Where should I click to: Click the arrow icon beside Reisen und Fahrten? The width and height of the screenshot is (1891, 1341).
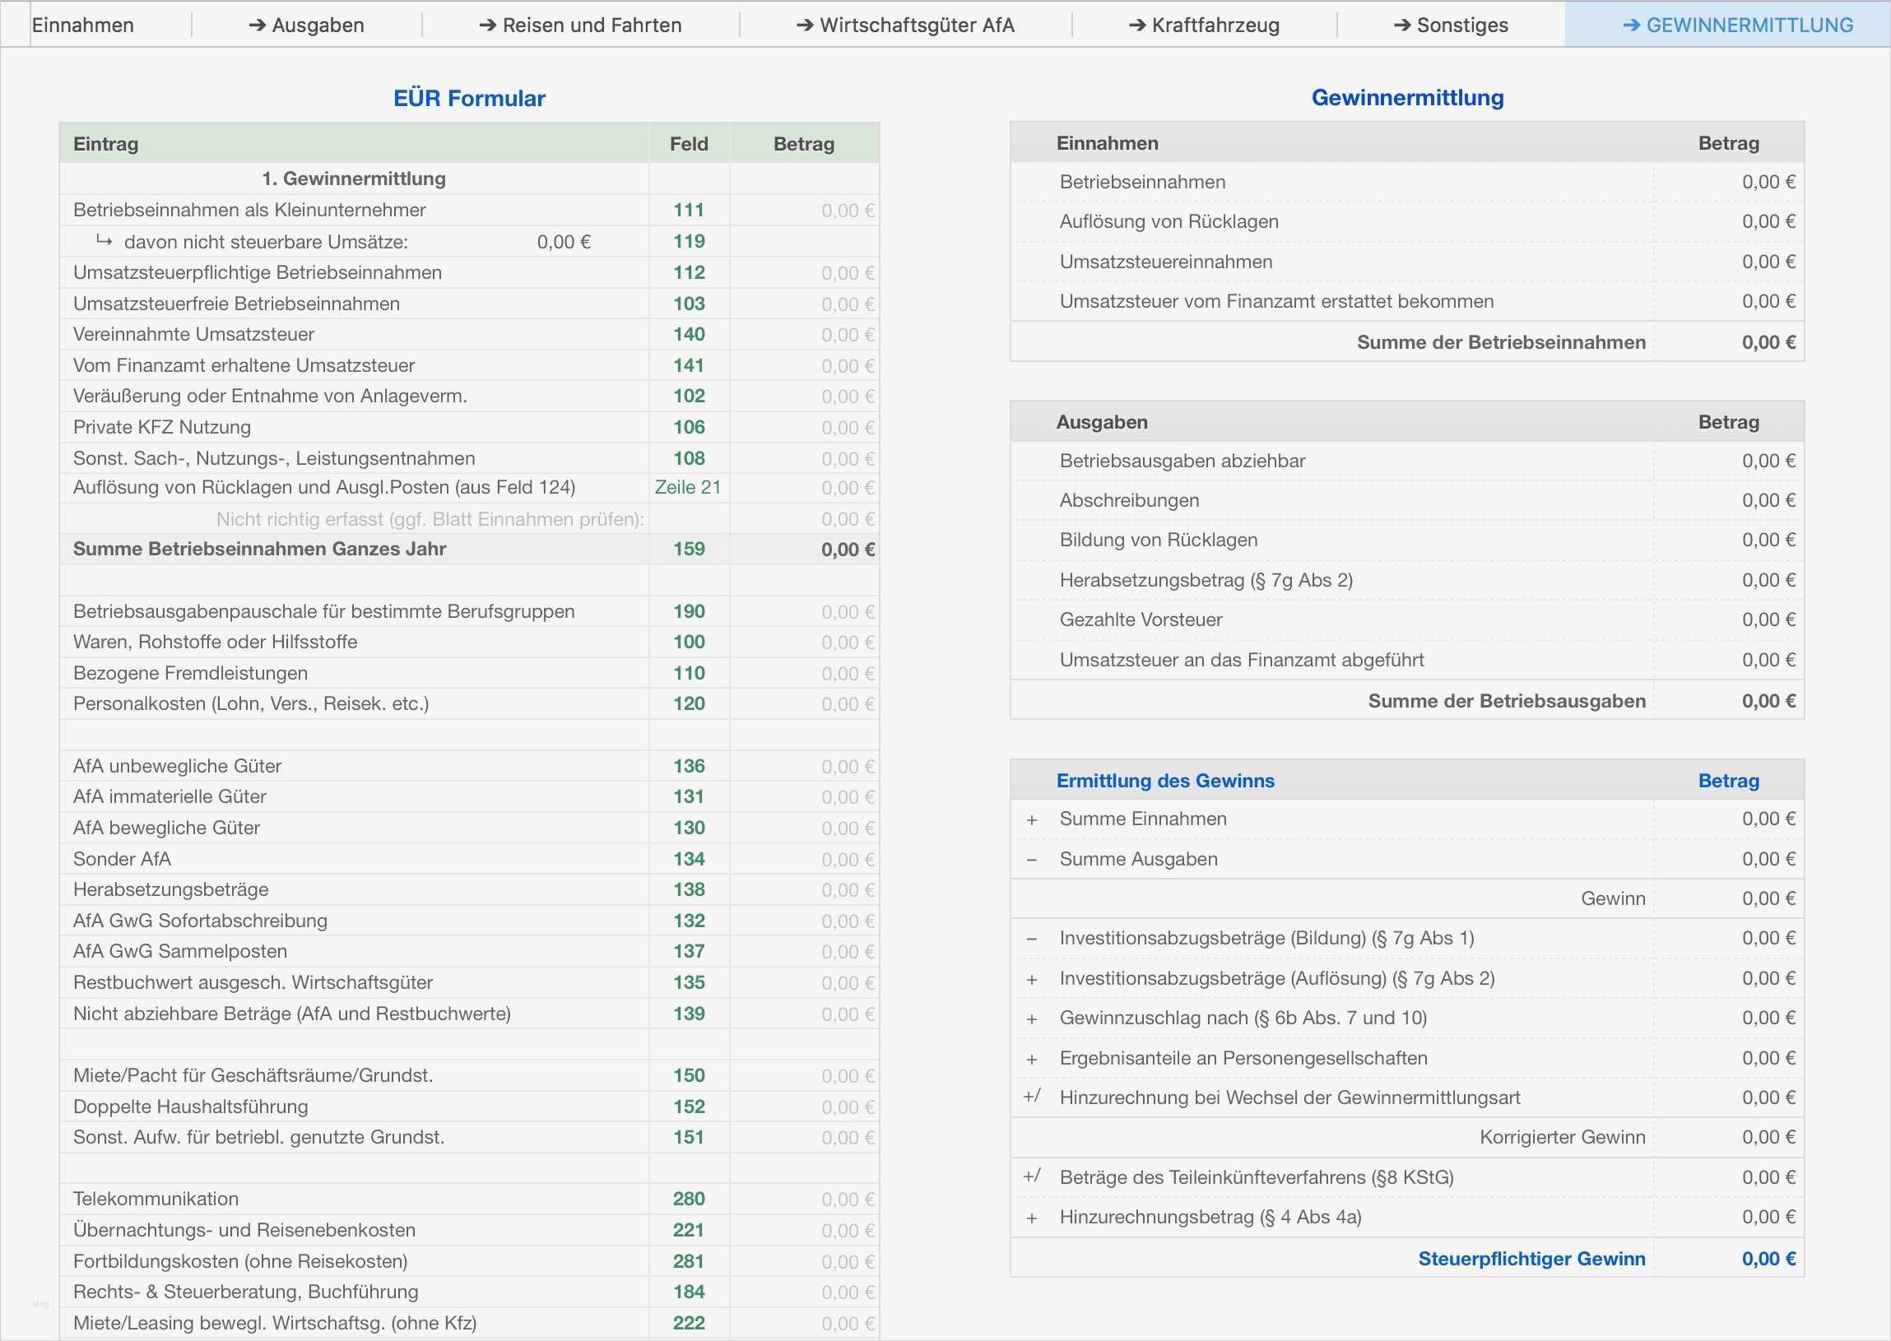coord(486,25)
